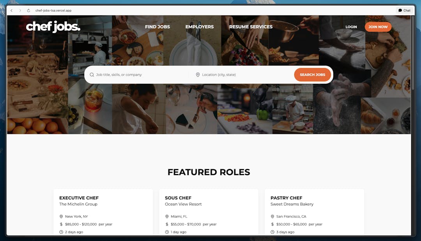The width and height of the screenshot is (421, 241).
Task: Click the New York, NY location pin icon
Action: pos(61,216)
